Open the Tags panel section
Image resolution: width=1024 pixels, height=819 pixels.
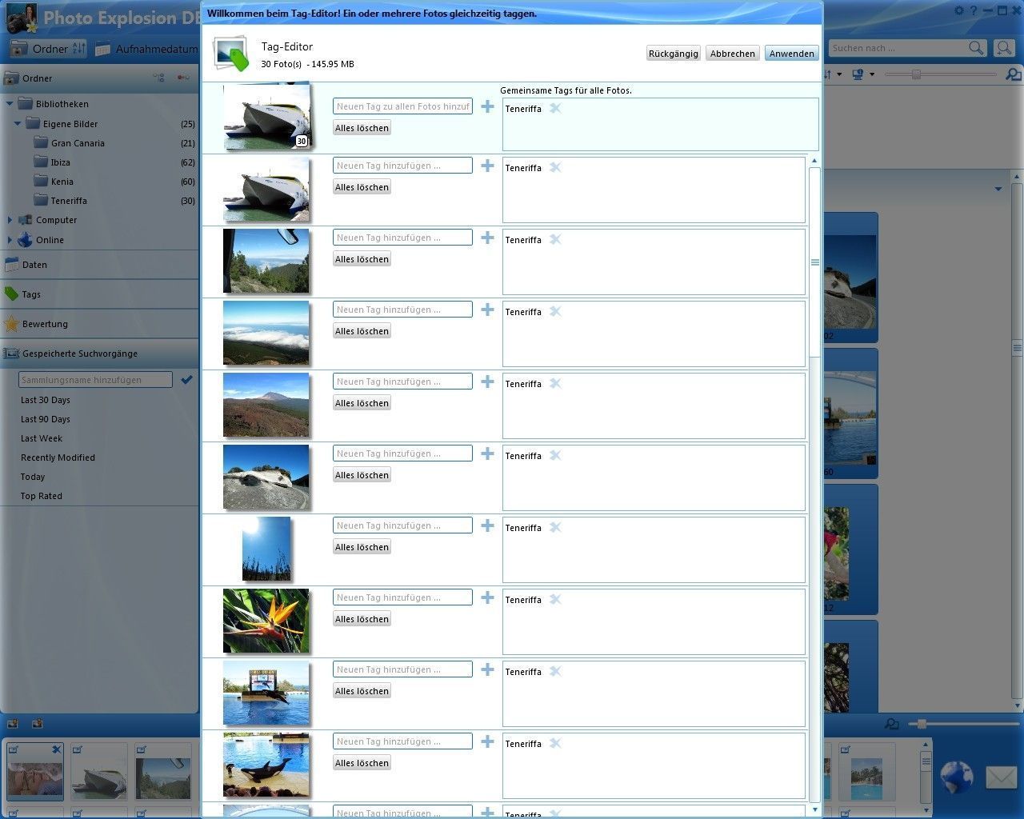coord(31,294)
